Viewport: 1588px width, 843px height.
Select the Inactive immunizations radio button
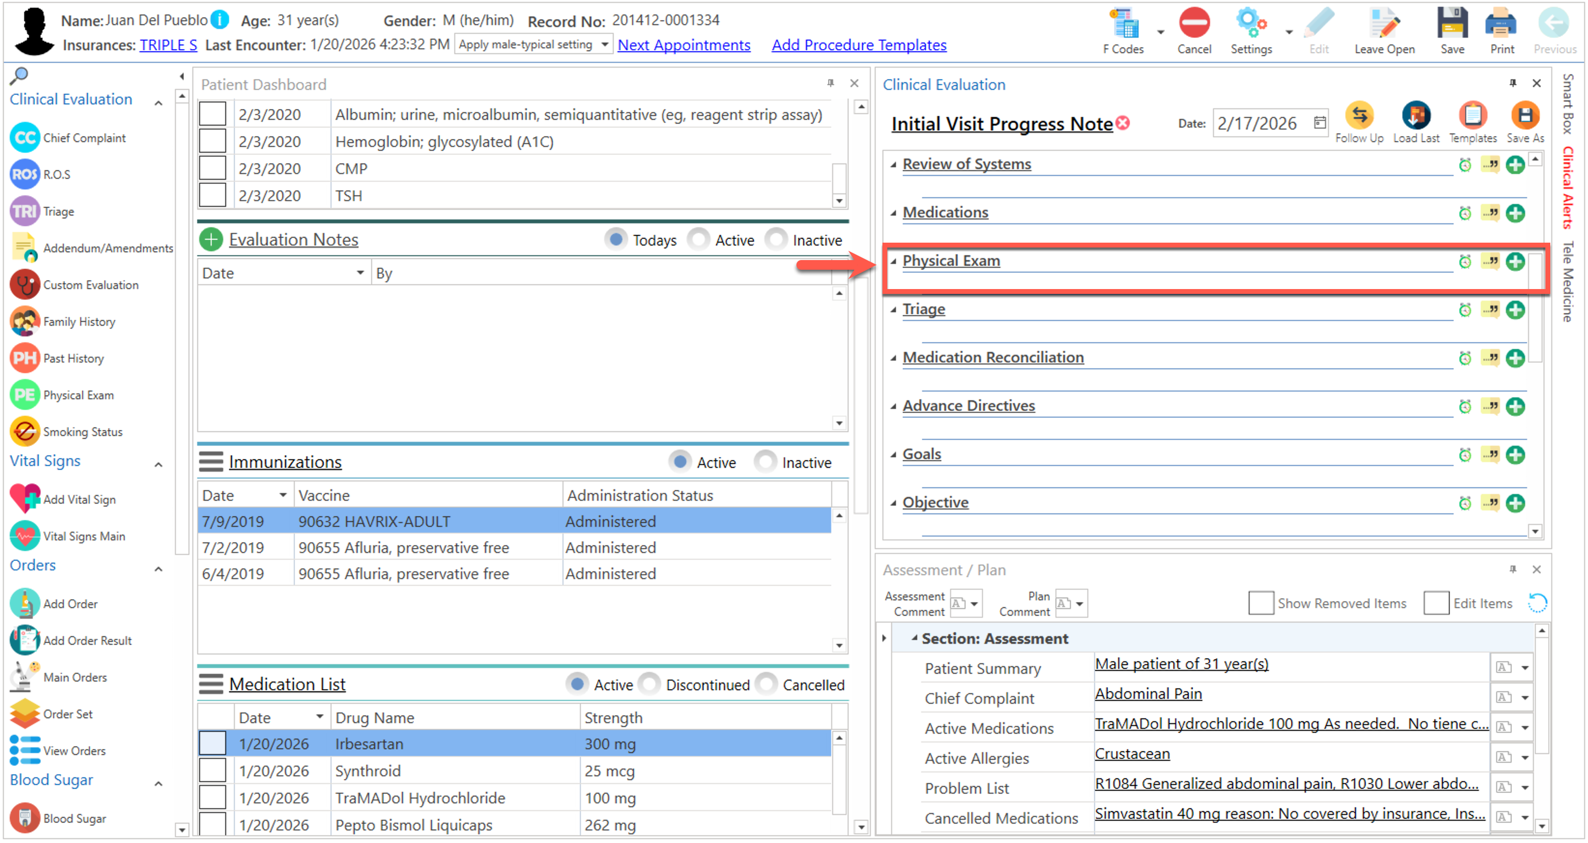[765, 462]
